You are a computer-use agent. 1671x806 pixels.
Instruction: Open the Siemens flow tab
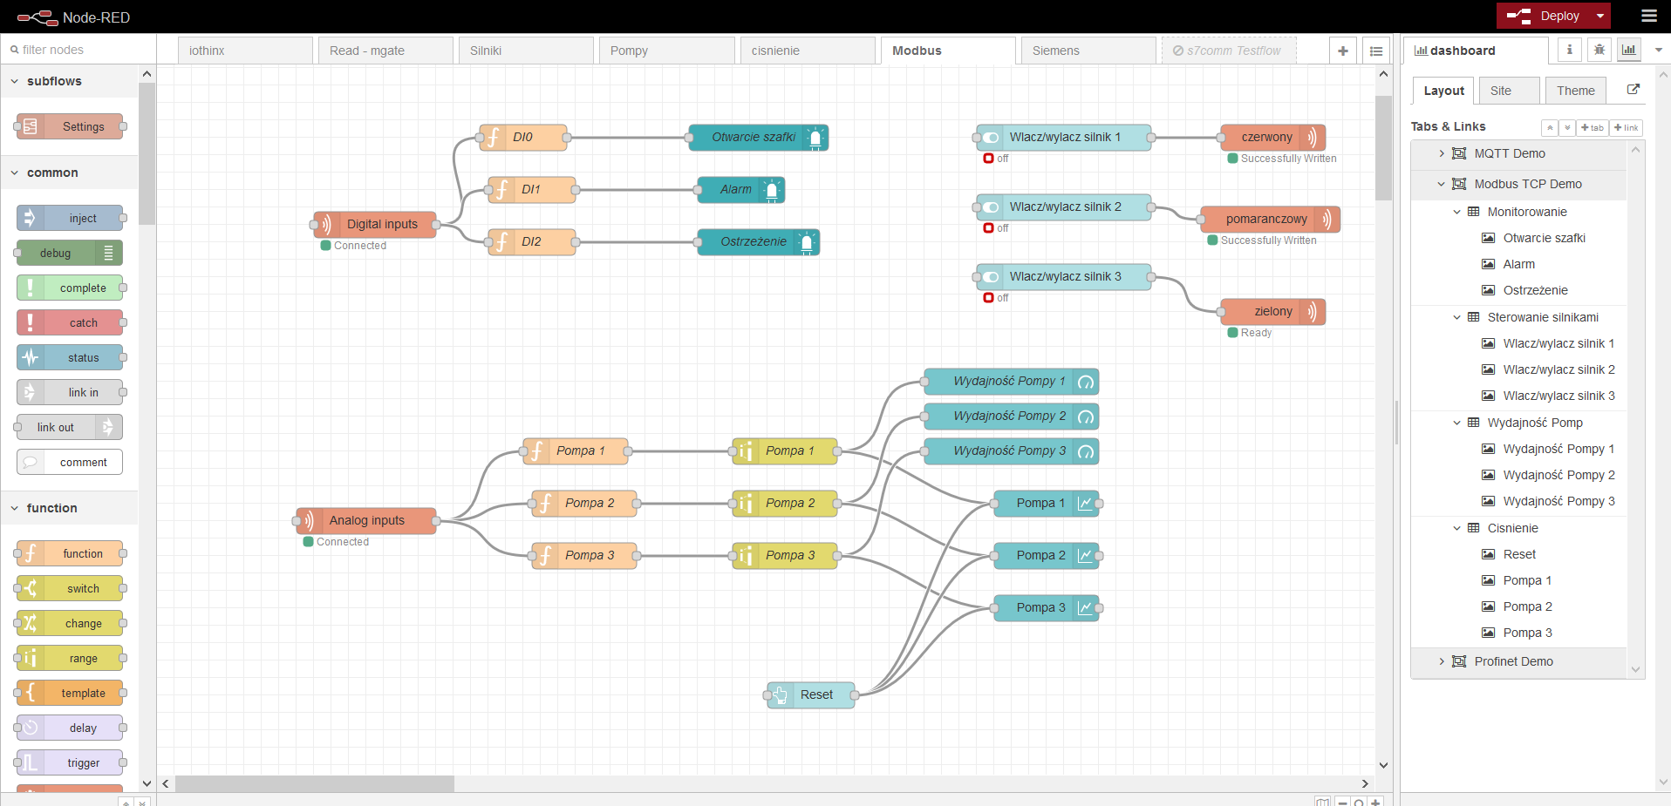[1088, 51]
